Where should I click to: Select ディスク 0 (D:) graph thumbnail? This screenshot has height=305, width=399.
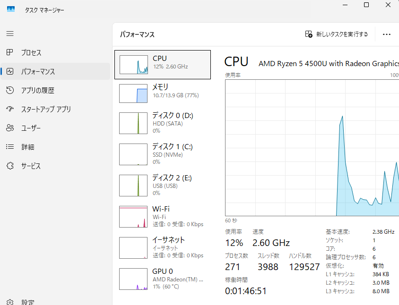tap(133, 123)
